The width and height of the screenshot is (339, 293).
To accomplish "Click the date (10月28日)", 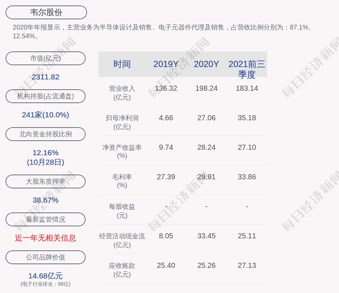I will 46,162.
